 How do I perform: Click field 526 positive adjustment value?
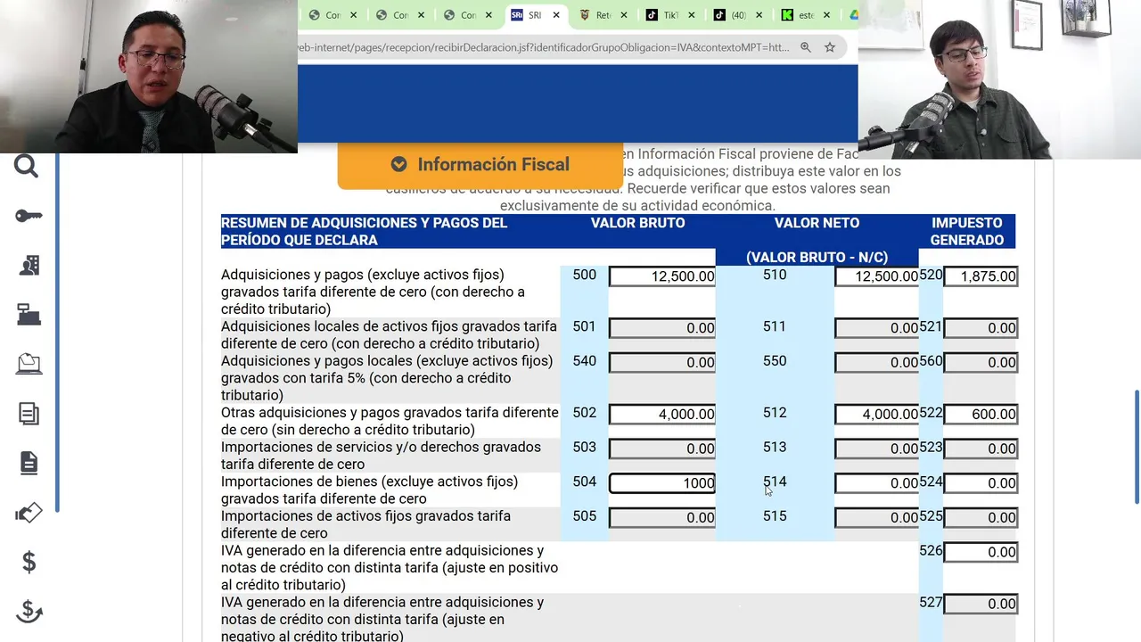pos(981,552)
